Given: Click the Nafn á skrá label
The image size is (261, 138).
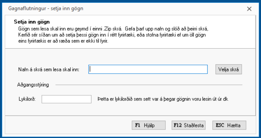Looking at the screenshot, I should 50,70.
